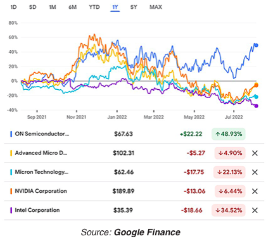Screen dimensions: 266x241
Task: Click the orange NVIDIA endpoint dot on the chart
Action: [x=256, y=85]
